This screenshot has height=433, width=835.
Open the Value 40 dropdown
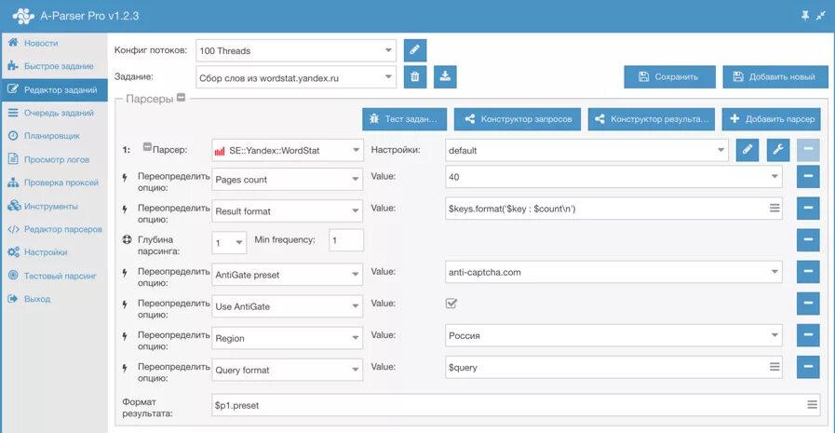pos(614,177)
